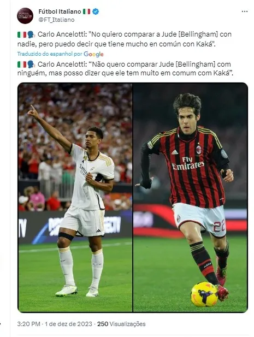
Task: Click the blue verified badge
Action: click(96, 11)
